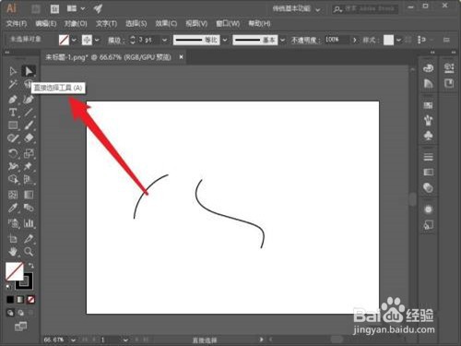The height and width of the screenshot is (346, 461).
Task: Open graphic style dropdown
Action: point(398,40)
